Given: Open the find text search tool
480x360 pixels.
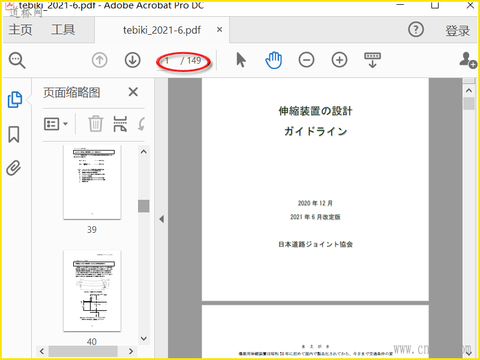Looking at the screenshot, I should (x=17, y=61).
